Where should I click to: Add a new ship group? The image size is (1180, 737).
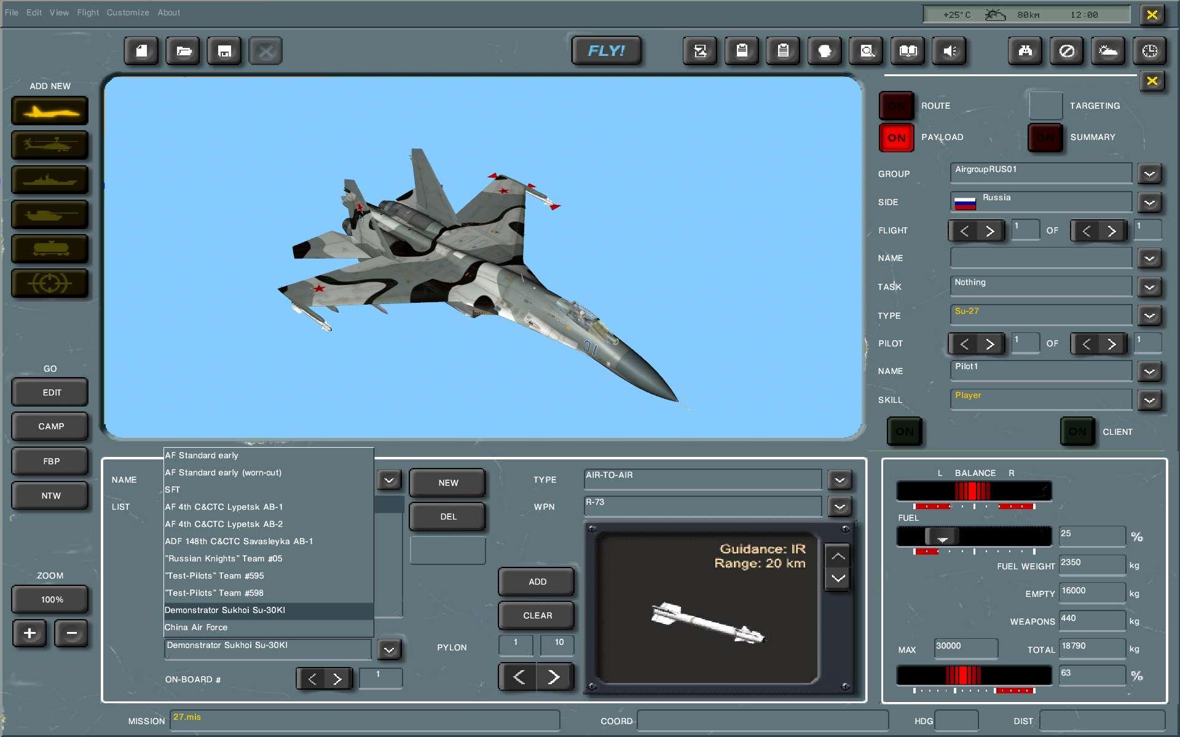pos(50,179)
